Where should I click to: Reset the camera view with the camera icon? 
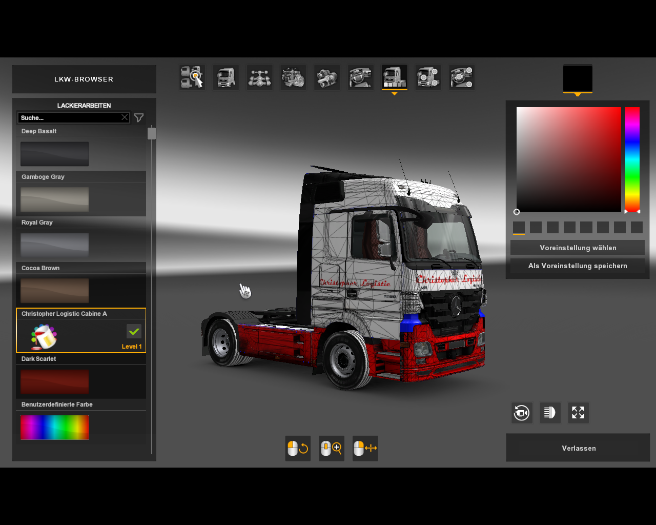[x=522, y=413]
